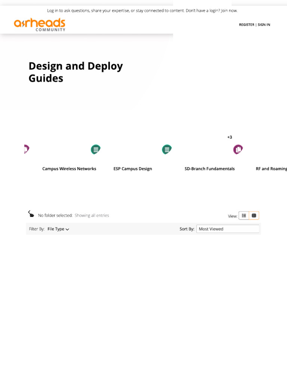Click the login prompt banner text
The height and width of the screenshot is (383, 287).
142,11
